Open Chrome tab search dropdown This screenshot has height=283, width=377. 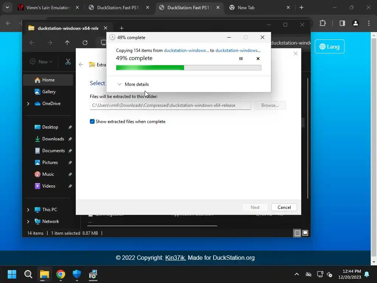(7, 7)
